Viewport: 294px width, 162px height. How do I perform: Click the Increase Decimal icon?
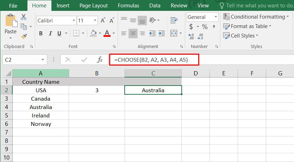click(x=191, y=36)
